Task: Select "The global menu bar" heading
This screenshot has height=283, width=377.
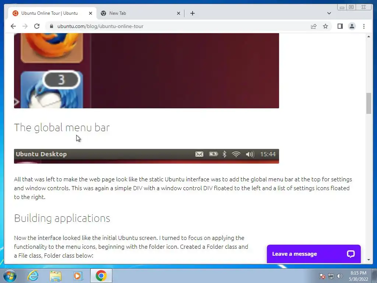Action: (62, 127)
